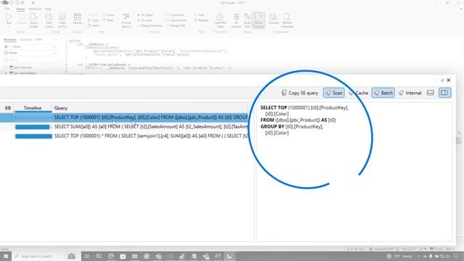464x261 pixels.
Task: Toggle the Batch events filter
Action: 384,93
